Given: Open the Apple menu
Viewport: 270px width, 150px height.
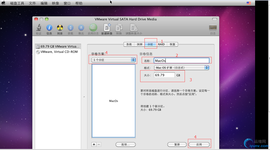Looking at the screenshot, I should [3, 3].
